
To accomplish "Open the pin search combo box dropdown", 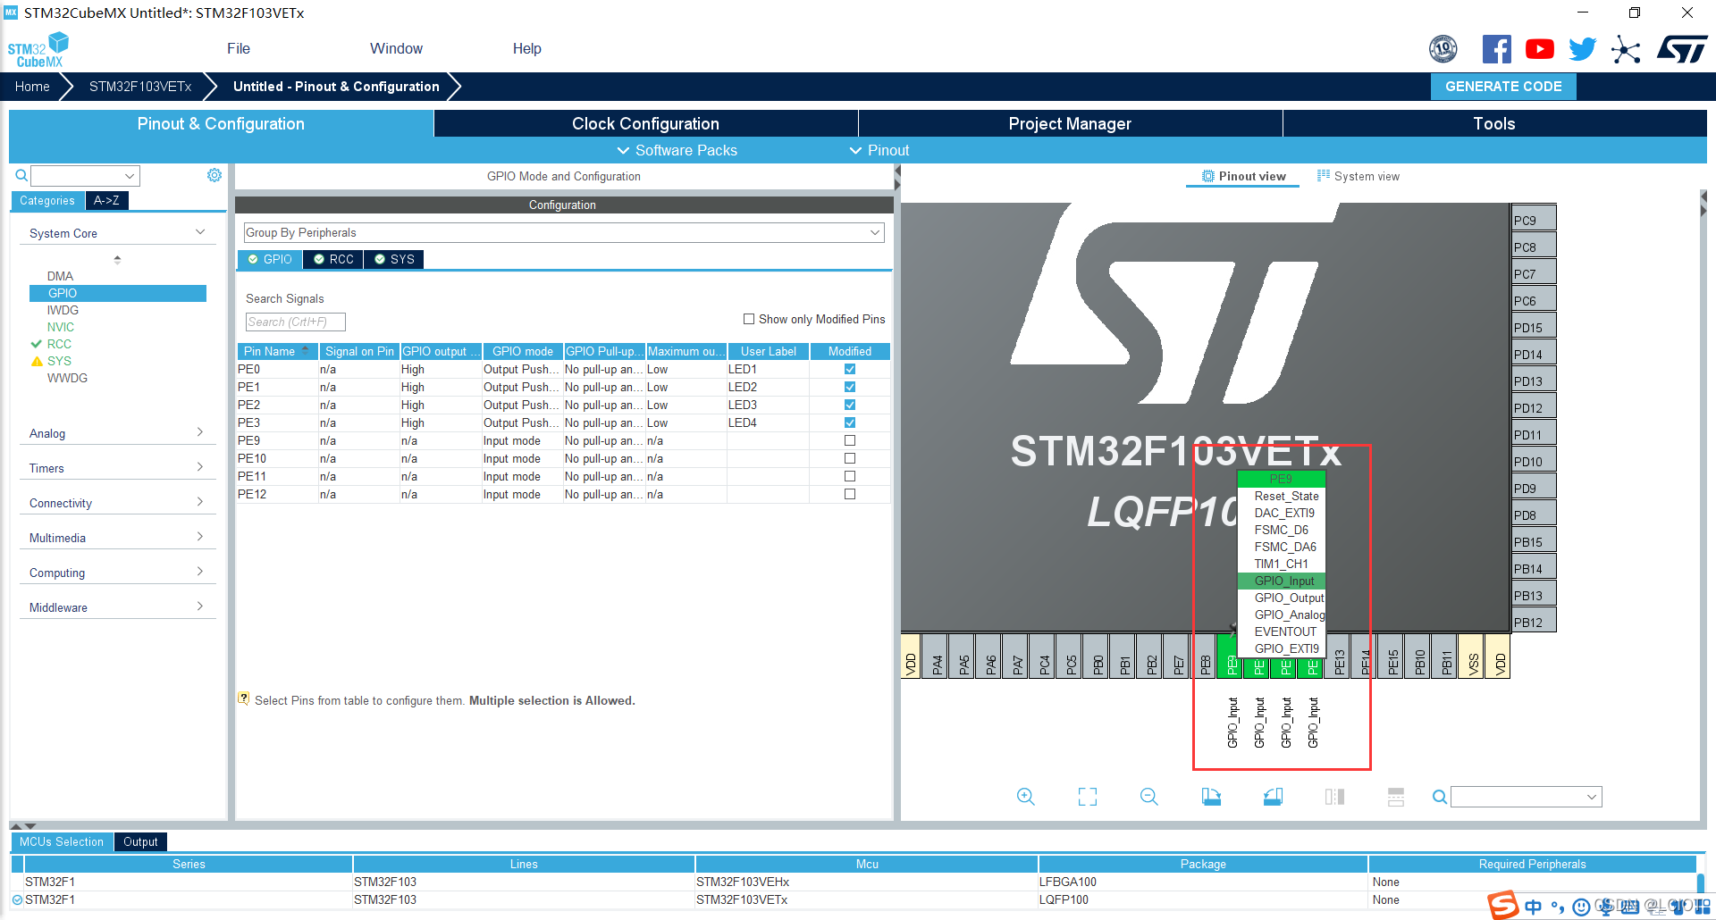I will pos(1592,797).
